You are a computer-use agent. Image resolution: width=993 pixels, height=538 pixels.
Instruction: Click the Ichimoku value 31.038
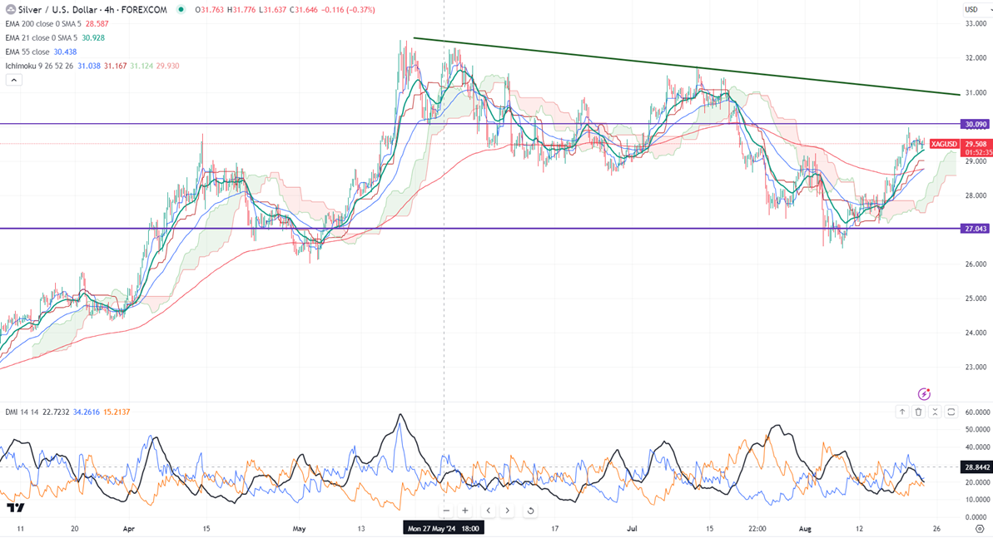click(x=89, y=66)
